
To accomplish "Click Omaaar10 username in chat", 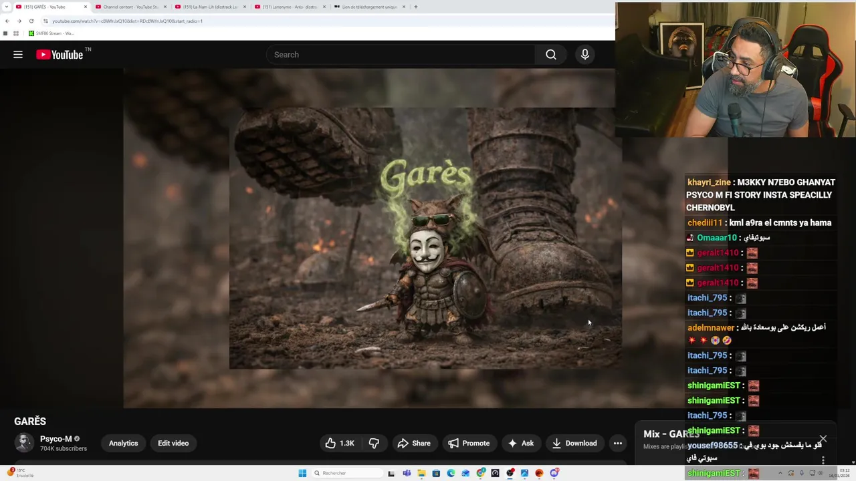I will pos(716,238).
